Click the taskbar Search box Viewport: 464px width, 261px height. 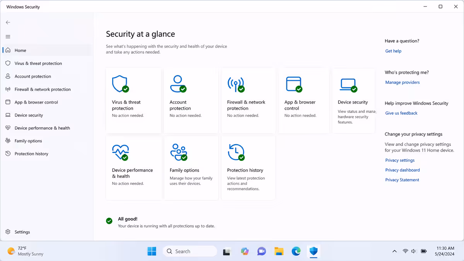tap(190, 251)
